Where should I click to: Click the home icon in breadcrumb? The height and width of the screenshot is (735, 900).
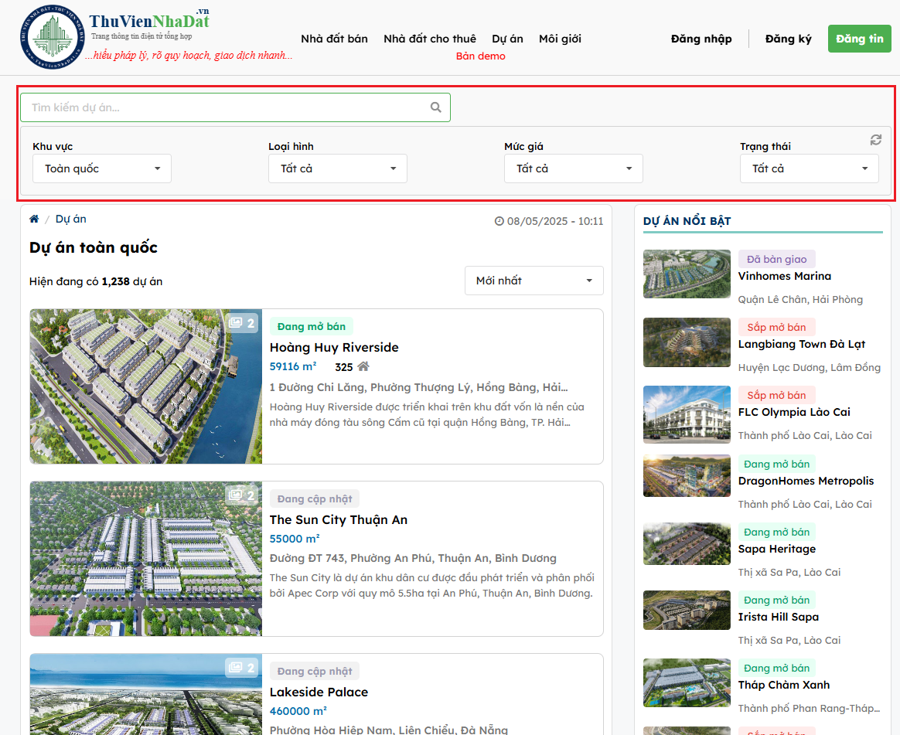pyautogui.click(x=34, y=219)
